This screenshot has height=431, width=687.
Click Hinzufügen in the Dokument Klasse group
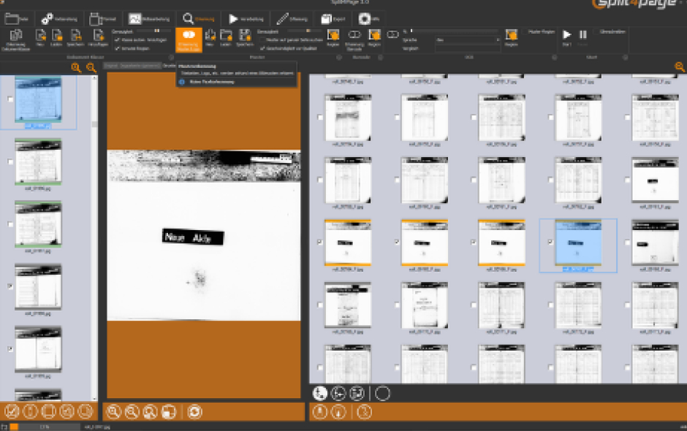pos(98,39)
